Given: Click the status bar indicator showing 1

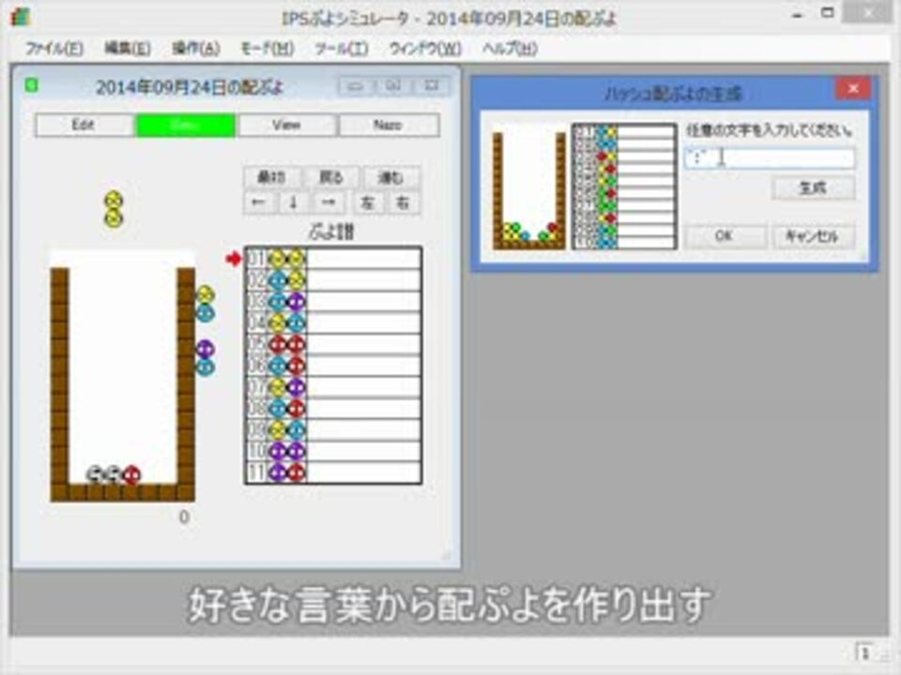Looking at the screenshot, I should coord(864,652).
